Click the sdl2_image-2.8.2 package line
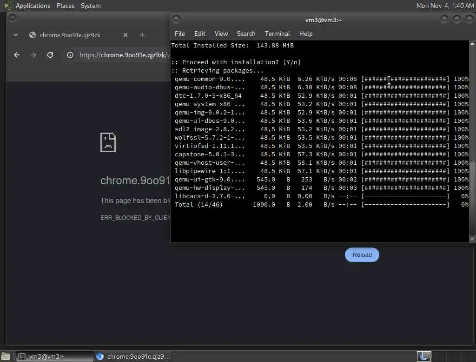476x362 pixels. [322, 129]
